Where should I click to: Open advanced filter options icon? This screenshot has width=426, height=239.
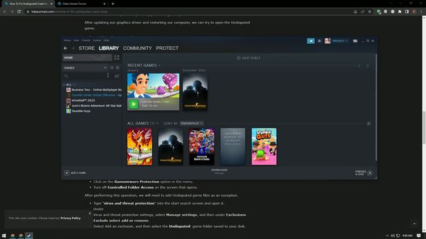(116, 76)
